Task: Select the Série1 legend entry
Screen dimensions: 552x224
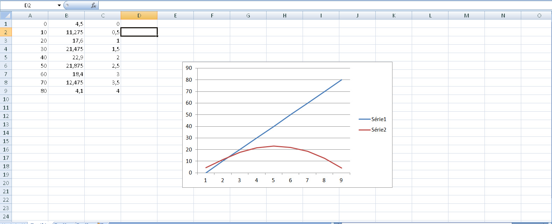Action: 378,119
